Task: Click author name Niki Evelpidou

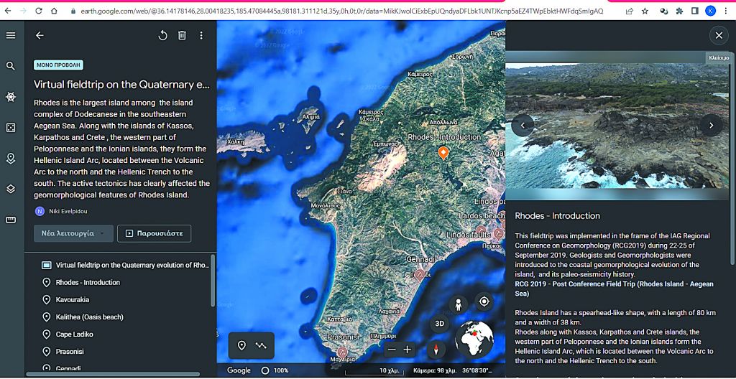Action: tap(68, 212)
